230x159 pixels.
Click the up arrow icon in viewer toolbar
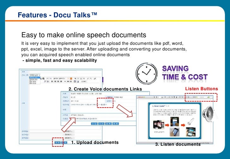point(174,97)
